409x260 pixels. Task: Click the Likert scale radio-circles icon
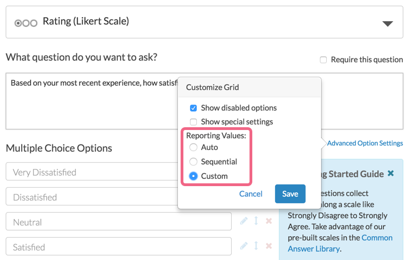[x=26, y=22]
